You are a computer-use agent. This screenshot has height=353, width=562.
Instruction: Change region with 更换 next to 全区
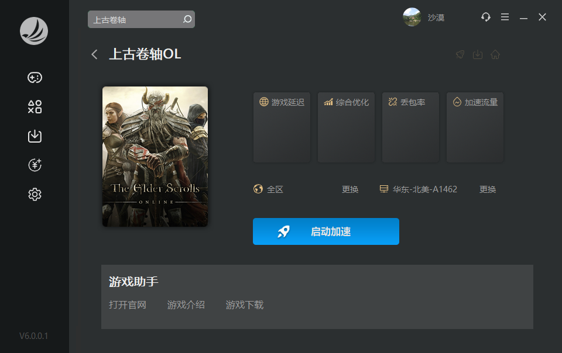pos(350,189)
